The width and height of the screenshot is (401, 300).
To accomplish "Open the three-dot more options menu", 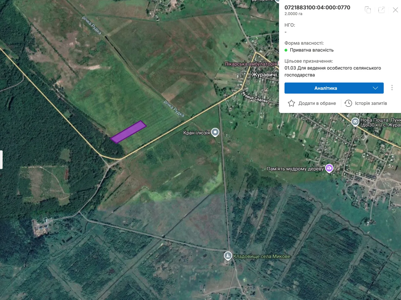I will (392, 88).
